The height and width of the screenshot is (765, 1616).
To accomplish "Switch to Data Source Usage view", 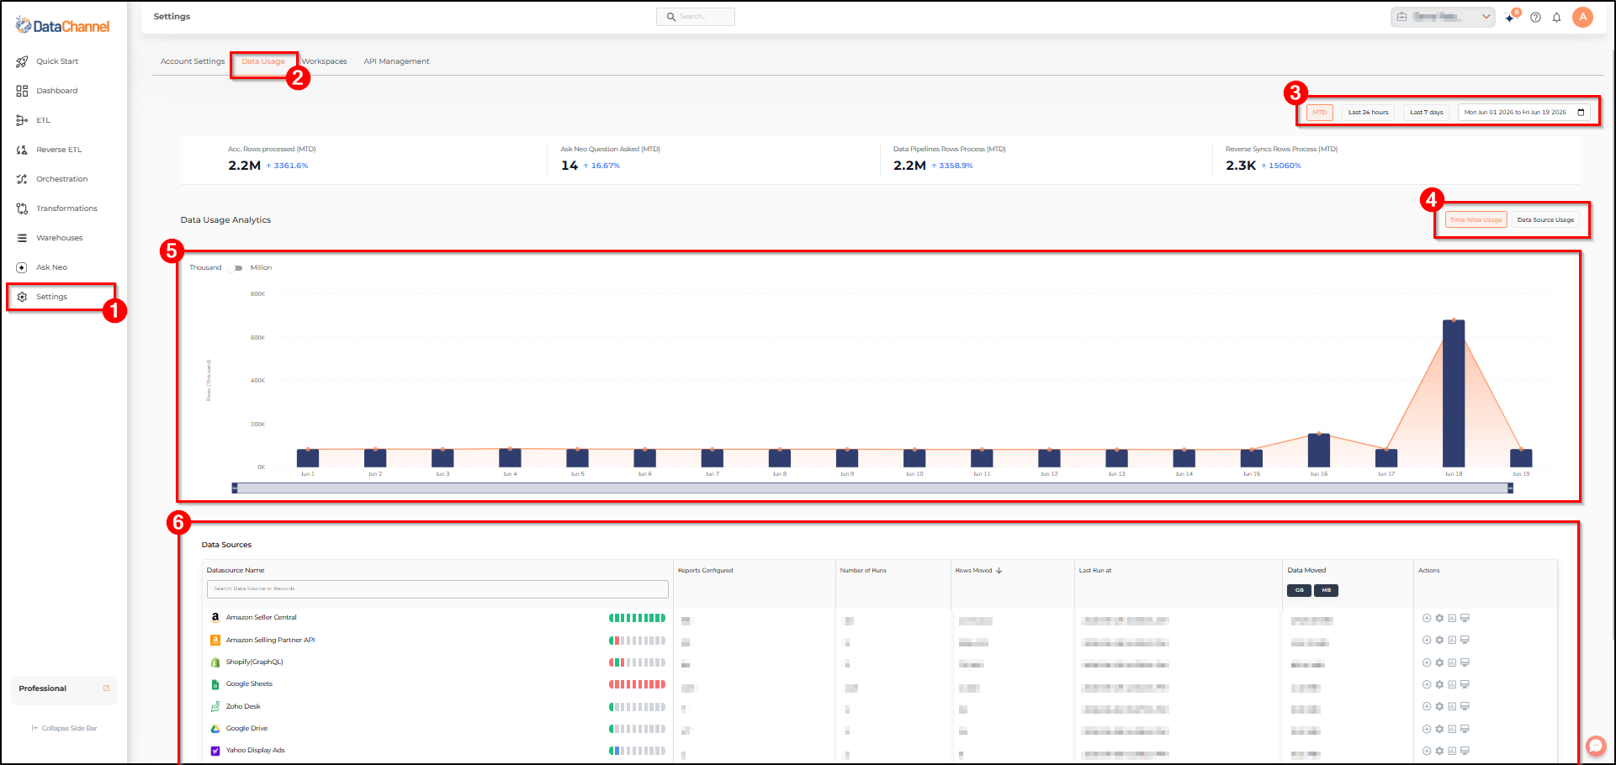I will 1545,220.
